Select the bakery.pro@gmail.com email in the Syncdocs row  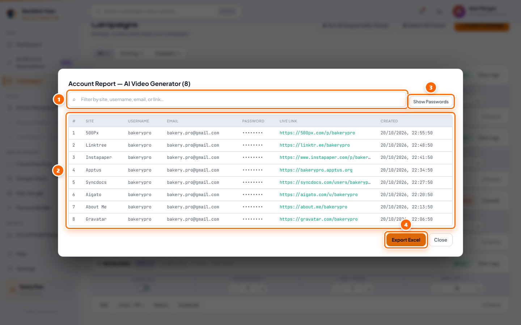pos(193,182)
